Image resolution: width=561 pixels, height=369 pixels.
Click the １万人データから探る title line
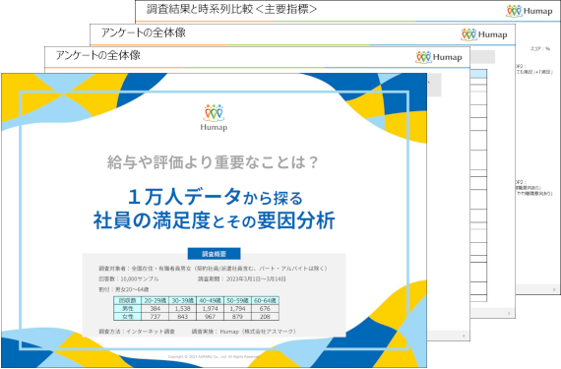(x=216, y=197)
